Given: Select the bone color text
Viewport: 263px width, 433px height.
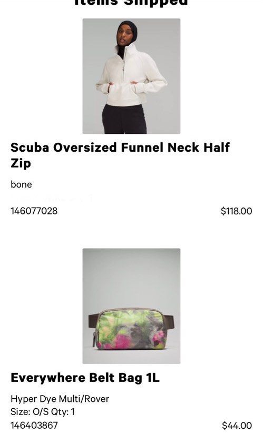Looking at the screenshot, I should click(21, 184).
